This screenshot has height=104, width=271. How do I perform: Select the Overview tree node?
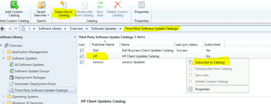[x=16, y=46]
